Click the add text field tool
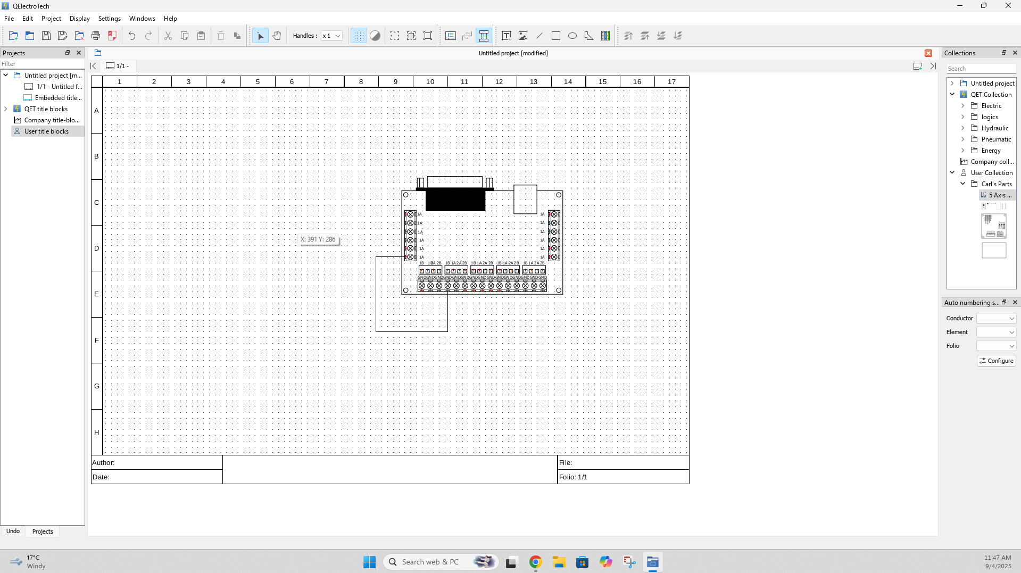This screenshot has height=573, width=1021. (506, 36)
